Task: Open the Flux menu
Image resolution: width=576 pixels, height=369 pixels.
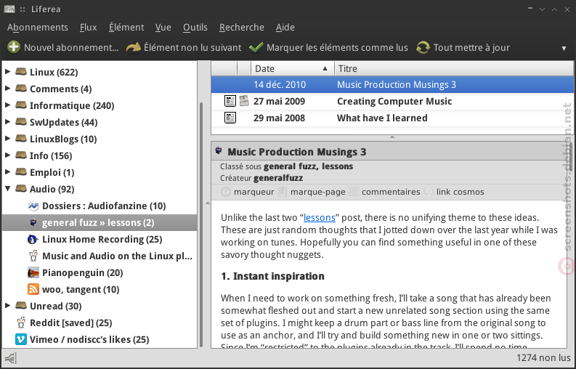Action: tap(88, 28)
